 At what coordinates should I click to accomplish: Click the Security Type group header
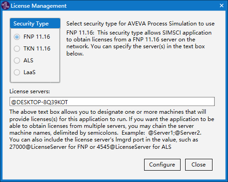coord(35,24)
